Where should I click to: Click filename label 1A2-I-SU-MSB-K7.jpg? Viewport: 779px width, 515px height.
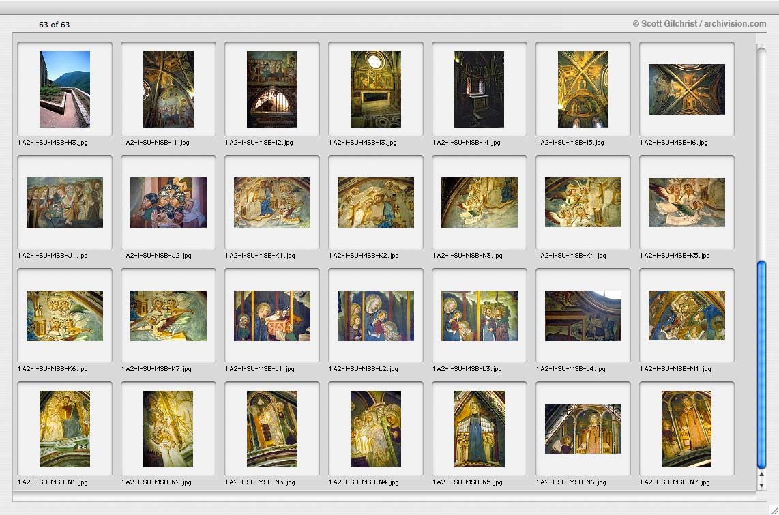pos(156,368)
